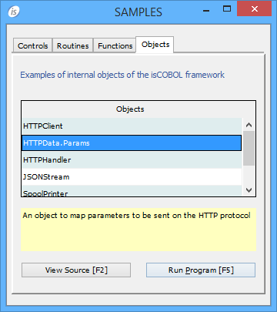This screenshot has width=277, height=312.
Task: Click the isCOBOL app icon in title bar
Action: pos(14,12)
